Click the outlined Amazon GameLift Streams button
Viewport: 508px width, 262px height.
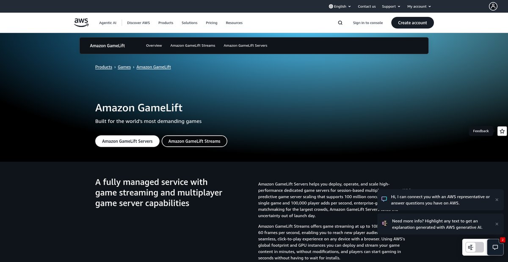pos(194,141)
